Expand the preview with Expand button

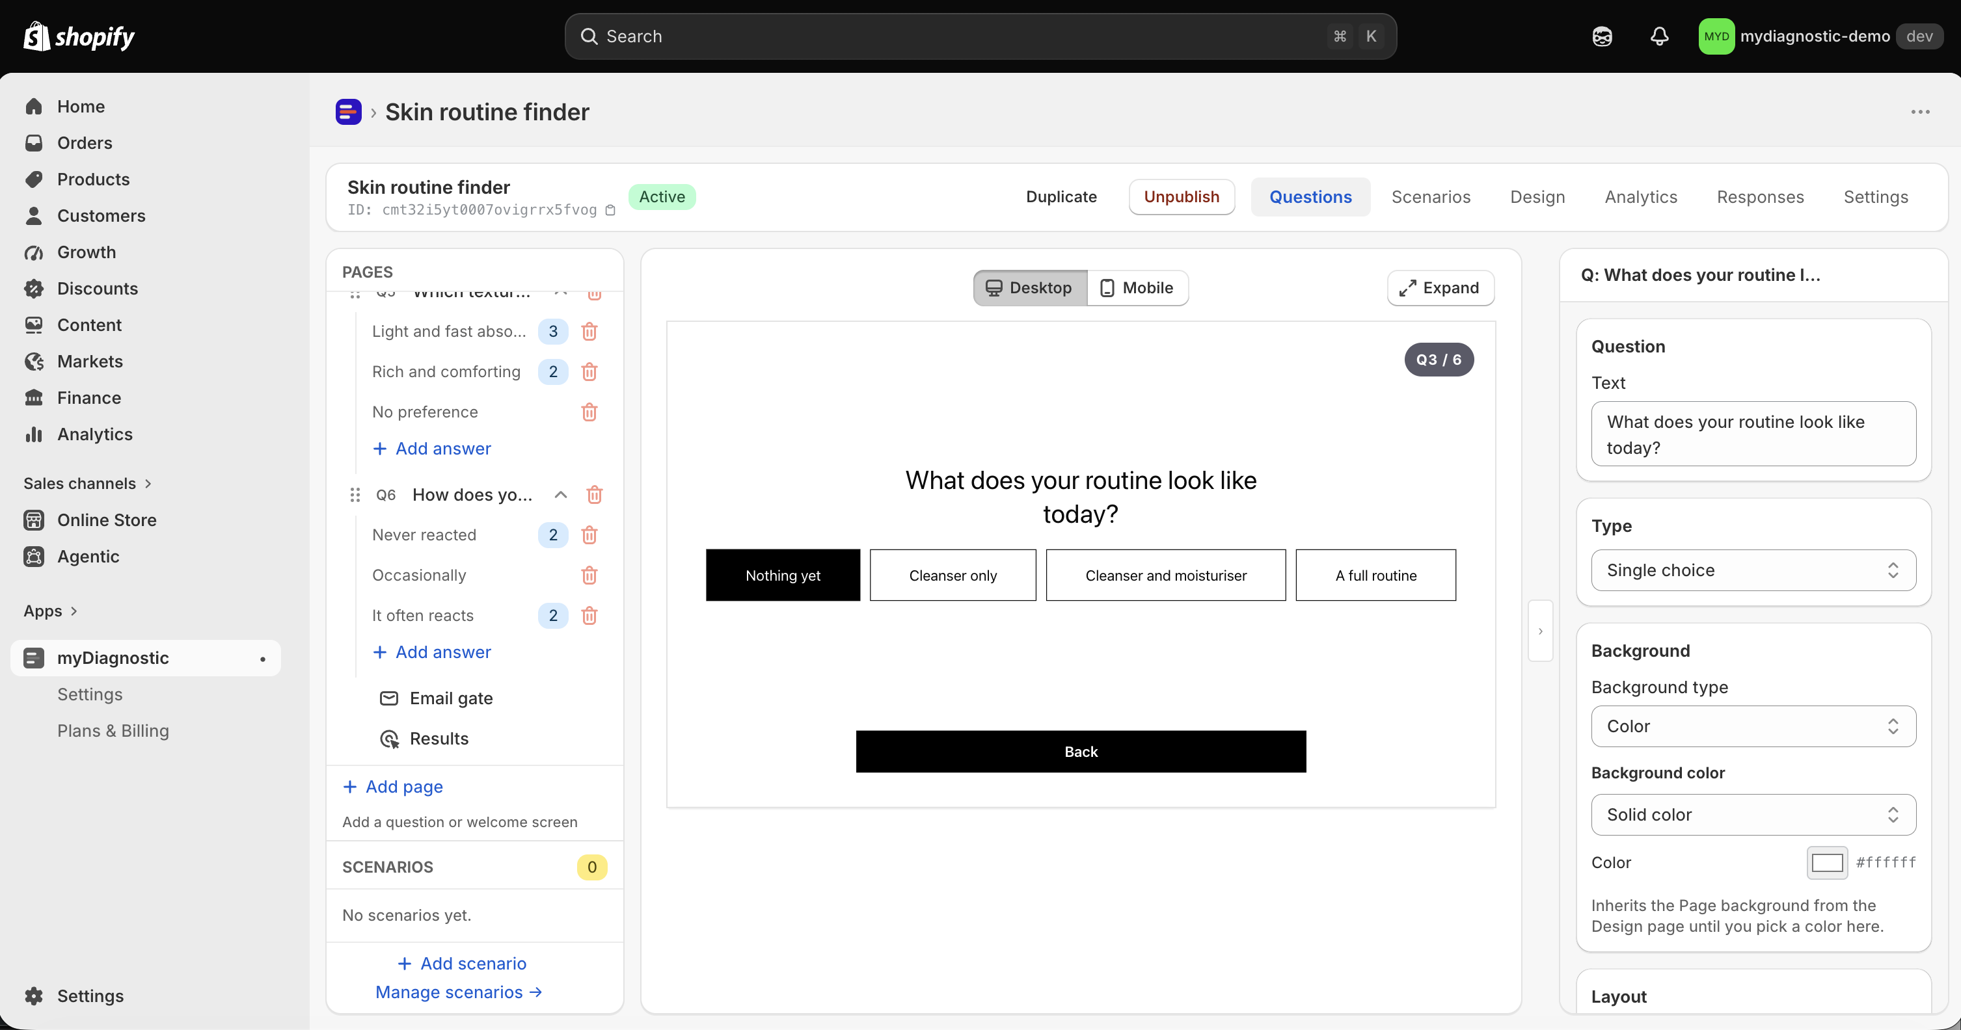click(x=1440, y=288)
